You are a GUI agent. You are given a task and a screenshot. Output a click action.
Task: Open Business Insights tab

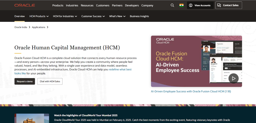click(x=139, y=16)
